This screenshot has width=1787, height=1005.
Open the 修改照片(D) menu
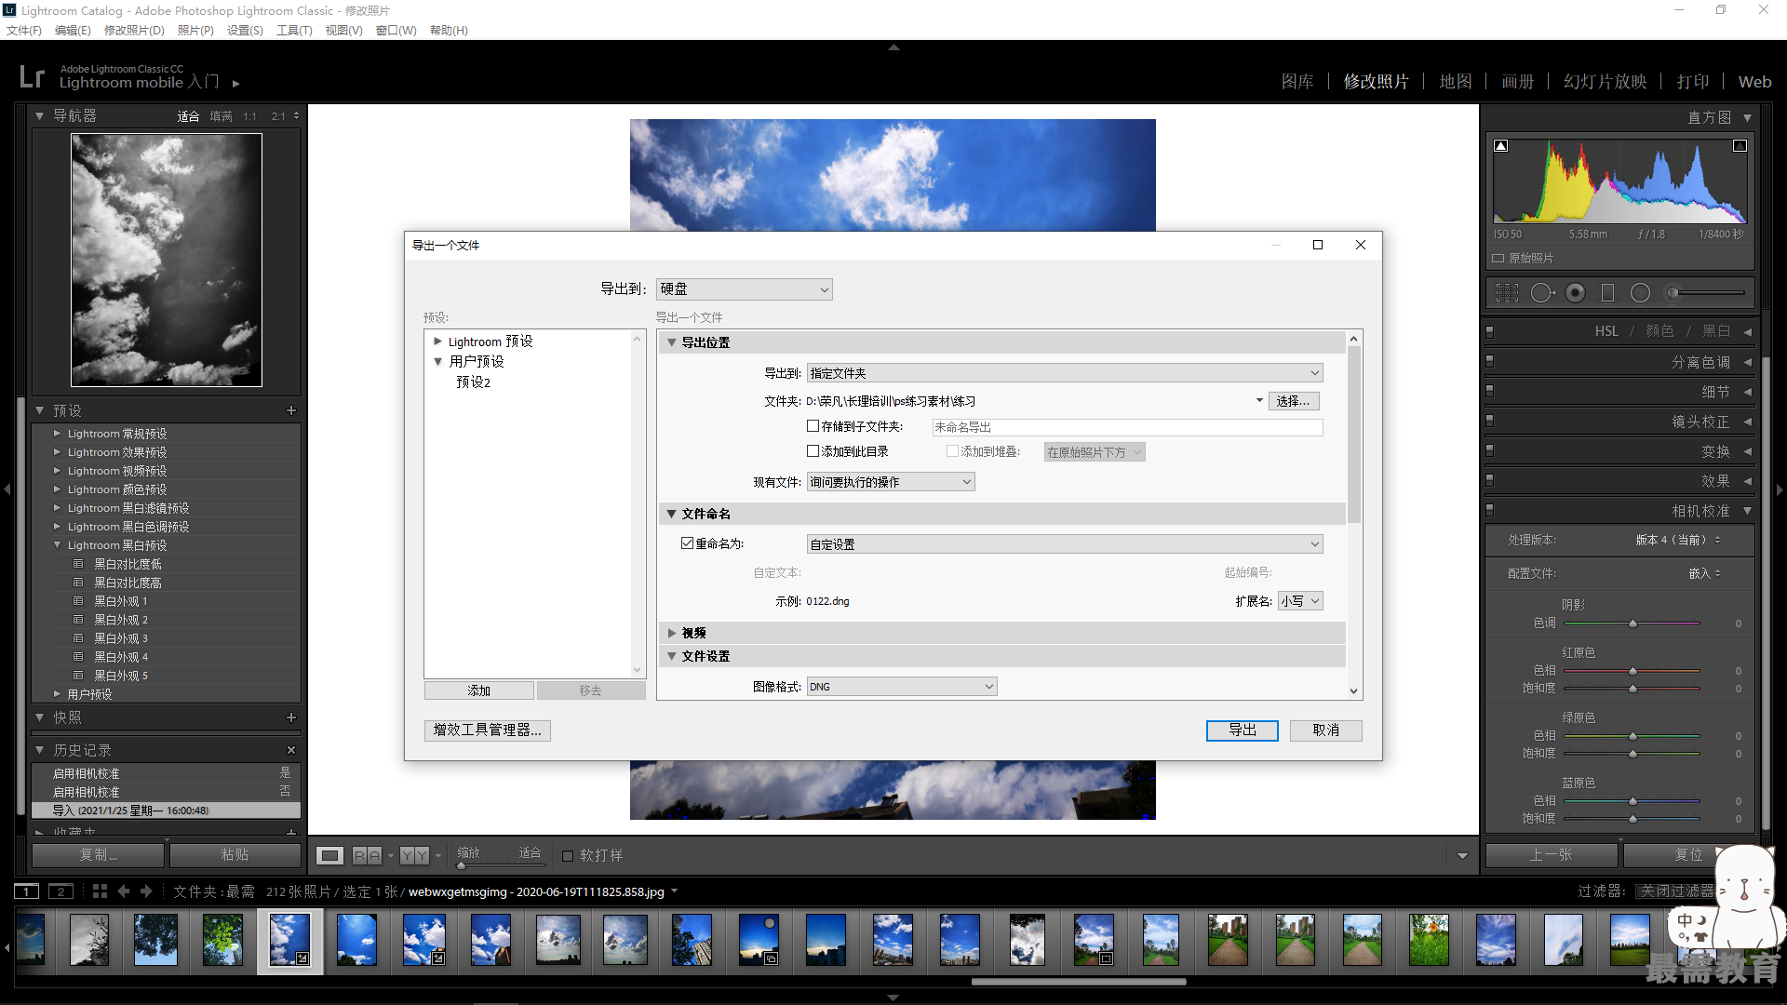134,30
